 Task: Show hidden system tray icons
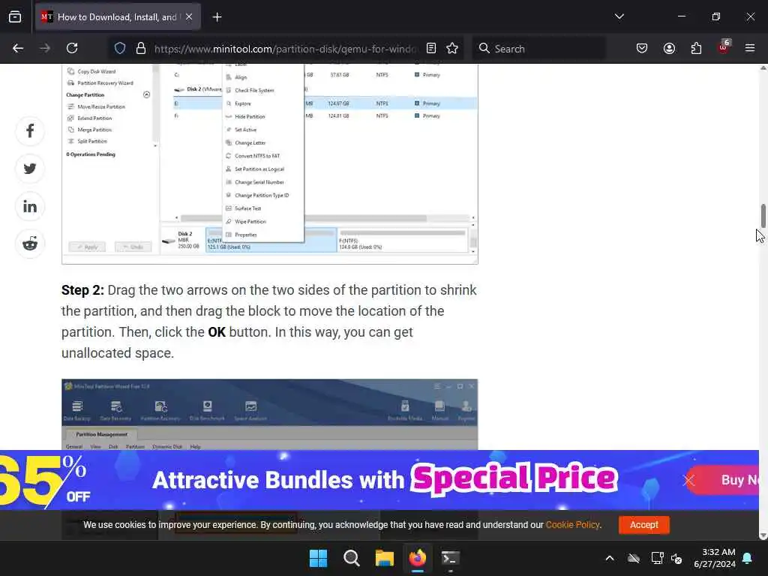coord(610,558)
